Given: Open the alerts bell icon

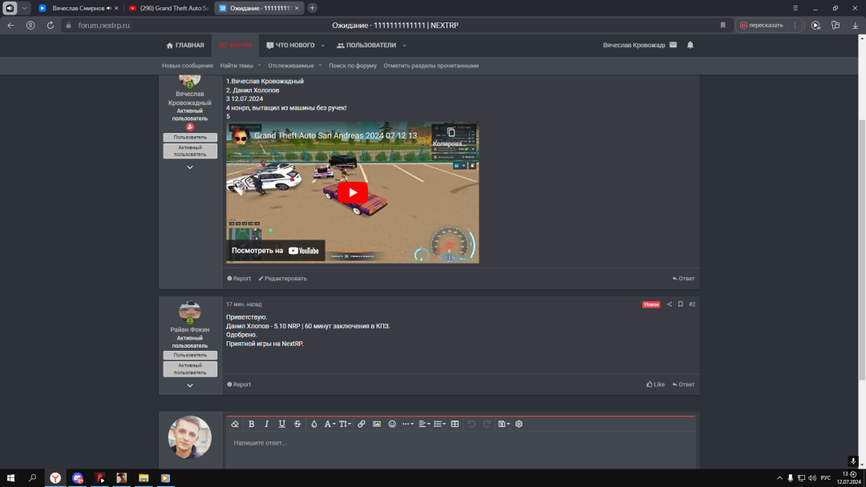Looking at the screenshot, I should point(690,45).
